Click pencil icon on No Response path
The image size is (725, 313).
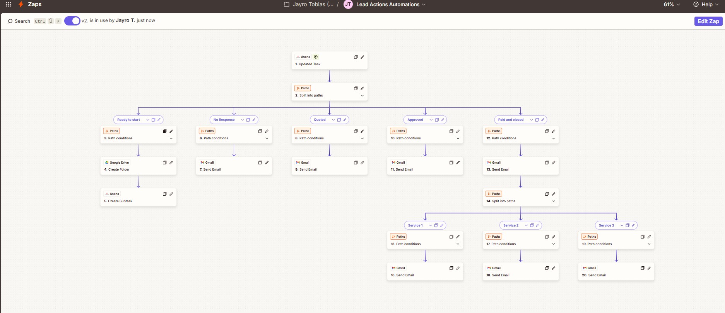[x=254, y=120]
